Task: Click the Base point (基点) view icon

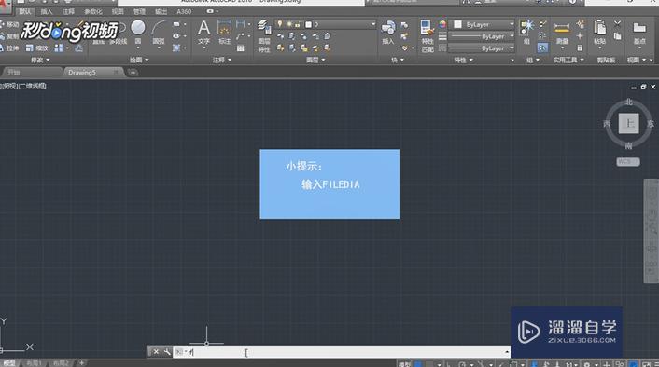Action: [x=639, y=29]
